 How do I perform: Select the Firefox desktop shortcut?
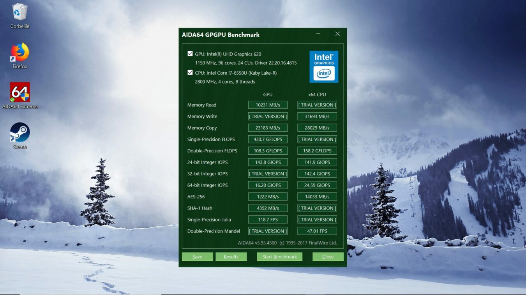[20, 52]
